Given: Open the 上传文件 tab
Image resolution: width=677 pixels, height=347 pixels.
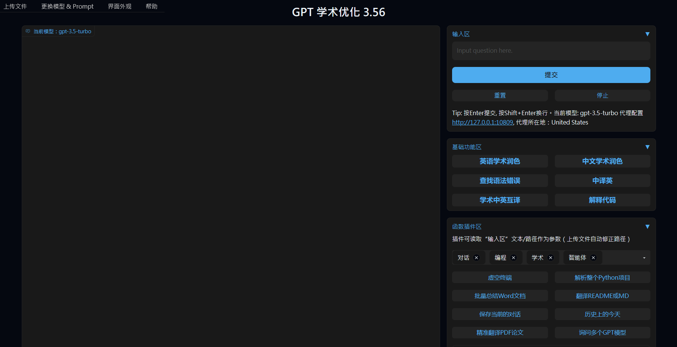Looking at the screenshot, I should (15, 6).
